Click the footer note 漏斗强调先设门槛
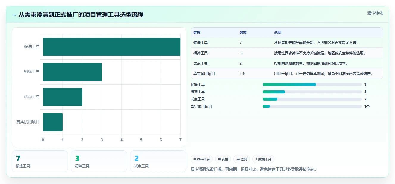 253,169
